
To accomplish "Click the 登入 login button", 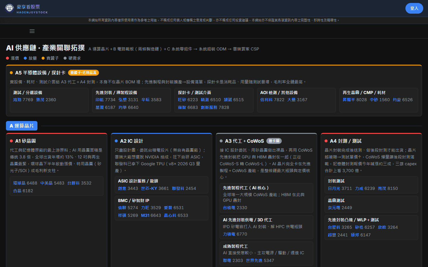I will pos(414,8).
